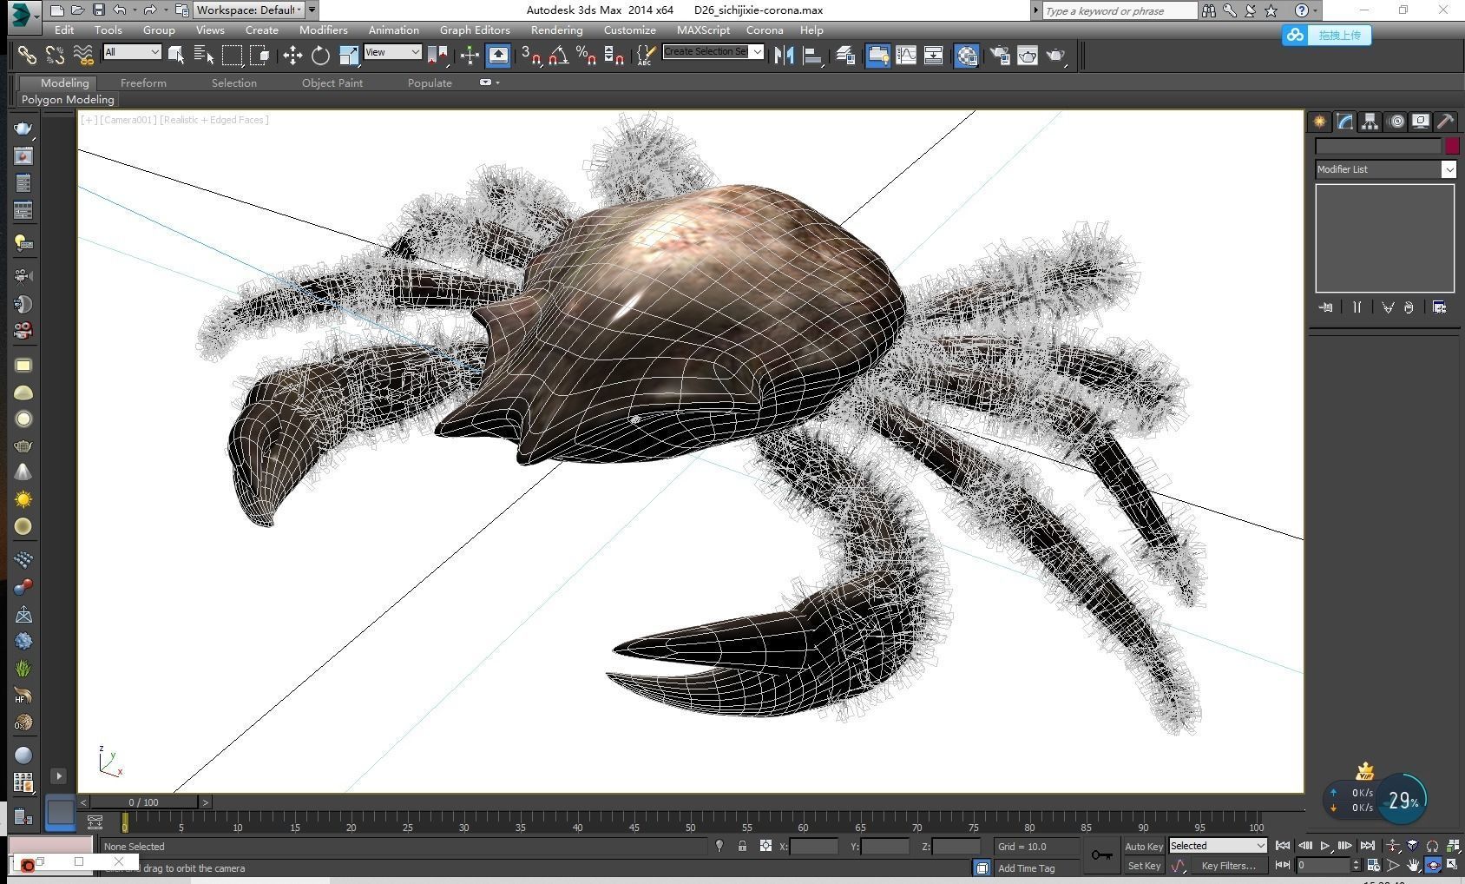Toggle the Selection Lock padlock

pyautogui.click(x=742, y=846)
